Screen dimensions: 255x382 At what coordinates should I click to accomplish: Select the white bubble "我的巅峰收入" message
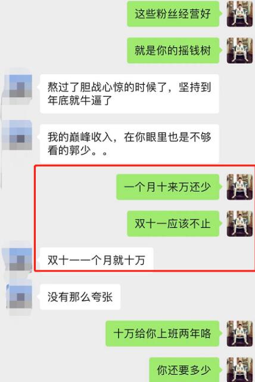click(x=128, y=144)
